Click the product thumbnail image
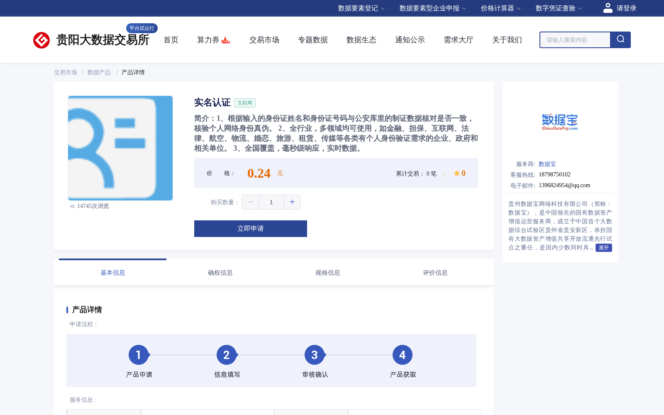This screenshot has width=664, height=415. tap(120, 148)
